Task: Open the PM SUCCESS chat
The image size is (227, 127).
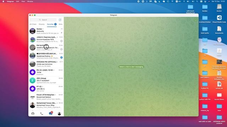Action: click(46, 47)
